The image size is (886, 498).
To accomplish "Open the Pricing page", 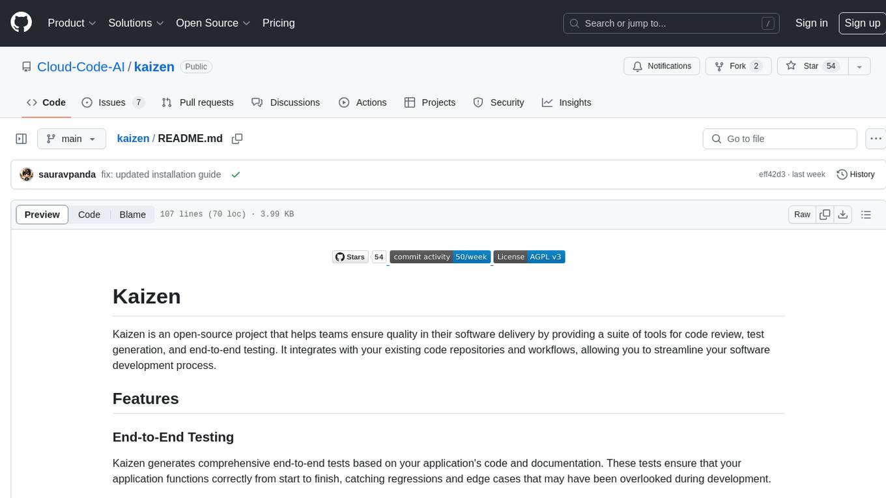I will tap(278, 23).
